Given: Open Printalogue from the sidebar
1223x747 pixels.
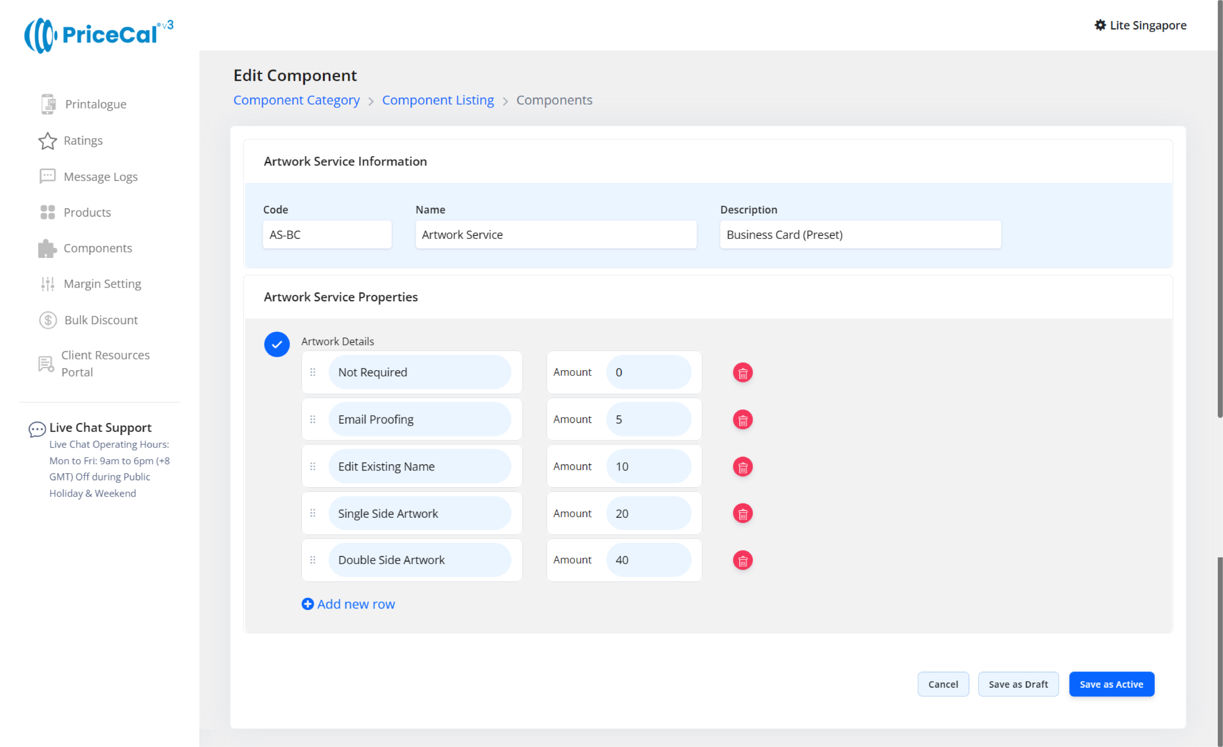Looking at the screenshot, I should tap(95, 104).
